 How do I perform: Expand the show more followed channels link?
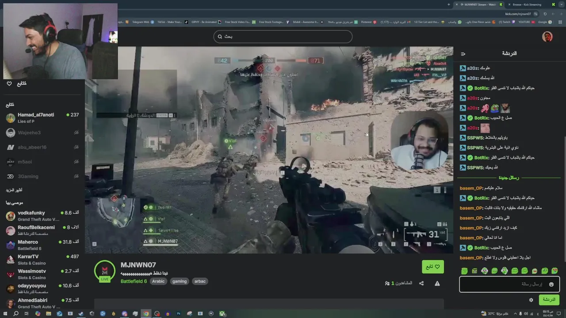pyautogui.click(x=14, y=190)
